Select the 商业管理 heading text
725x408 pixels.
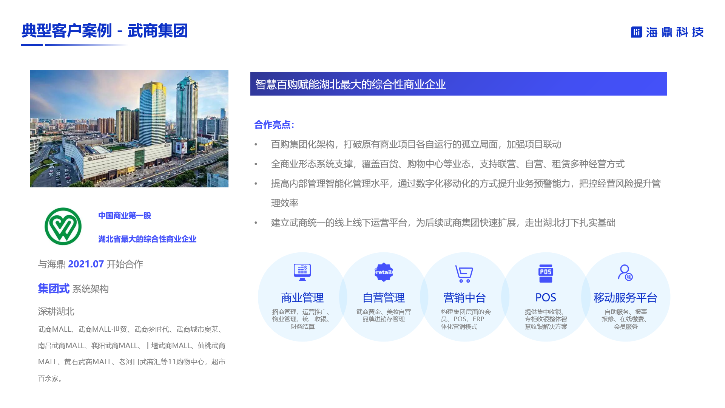click(302, 298)
